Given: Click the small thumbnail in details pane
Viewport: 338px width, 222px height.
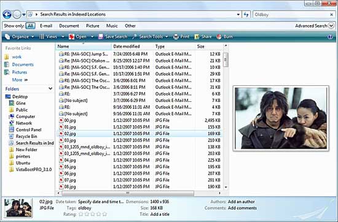Looking at the screenshot, I should [x=18, y=208].
